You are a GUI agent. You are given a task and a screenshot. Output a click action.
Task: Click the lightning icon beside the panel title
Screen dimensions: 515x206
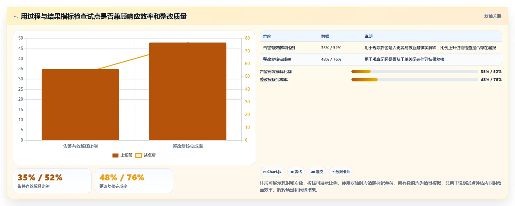tap(16, 17)
